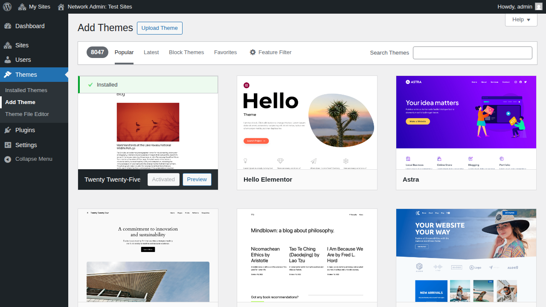Click the Upload Theme button

160,28
